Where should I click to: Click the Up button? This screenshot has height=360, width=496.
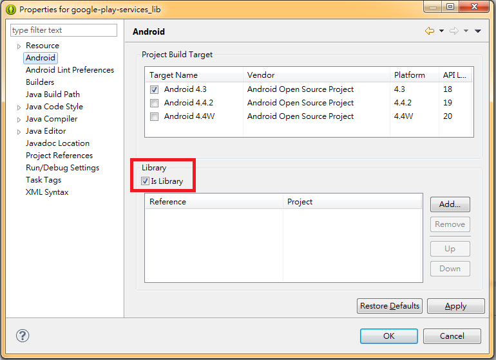[450, 249]
